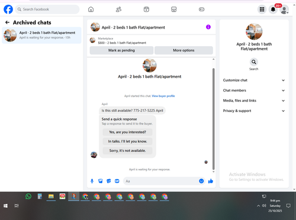Image resolution: width=296 pixels, height=220 pixels.
Task: Click the voice clip microphone icon
Action: coord(92,181)
